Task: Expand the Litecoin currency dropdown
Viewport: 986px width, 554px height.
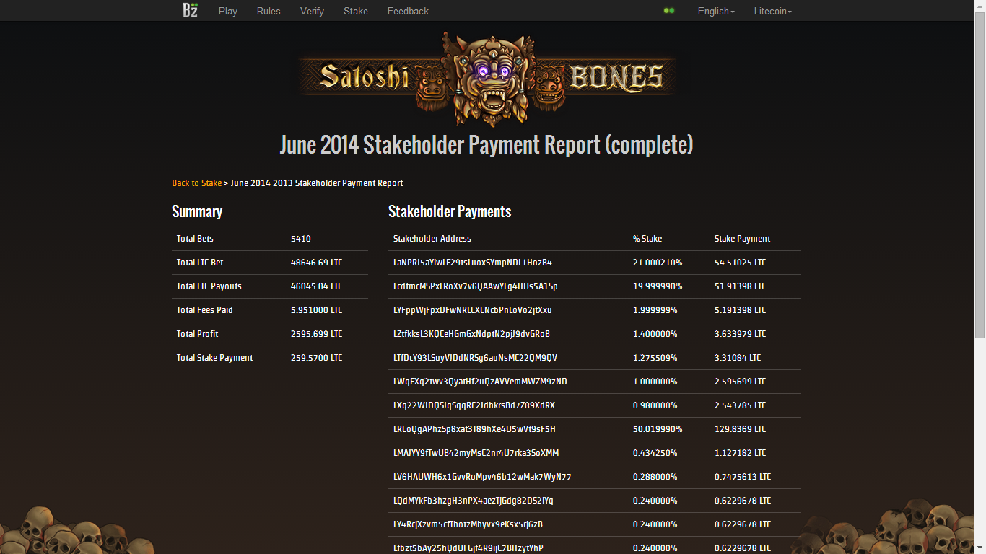Action: point(773,11)
